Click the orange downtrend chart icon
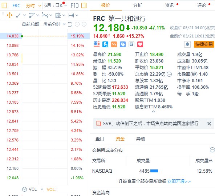The height and width of the screenshot is (196, 215). click(114, 44)
